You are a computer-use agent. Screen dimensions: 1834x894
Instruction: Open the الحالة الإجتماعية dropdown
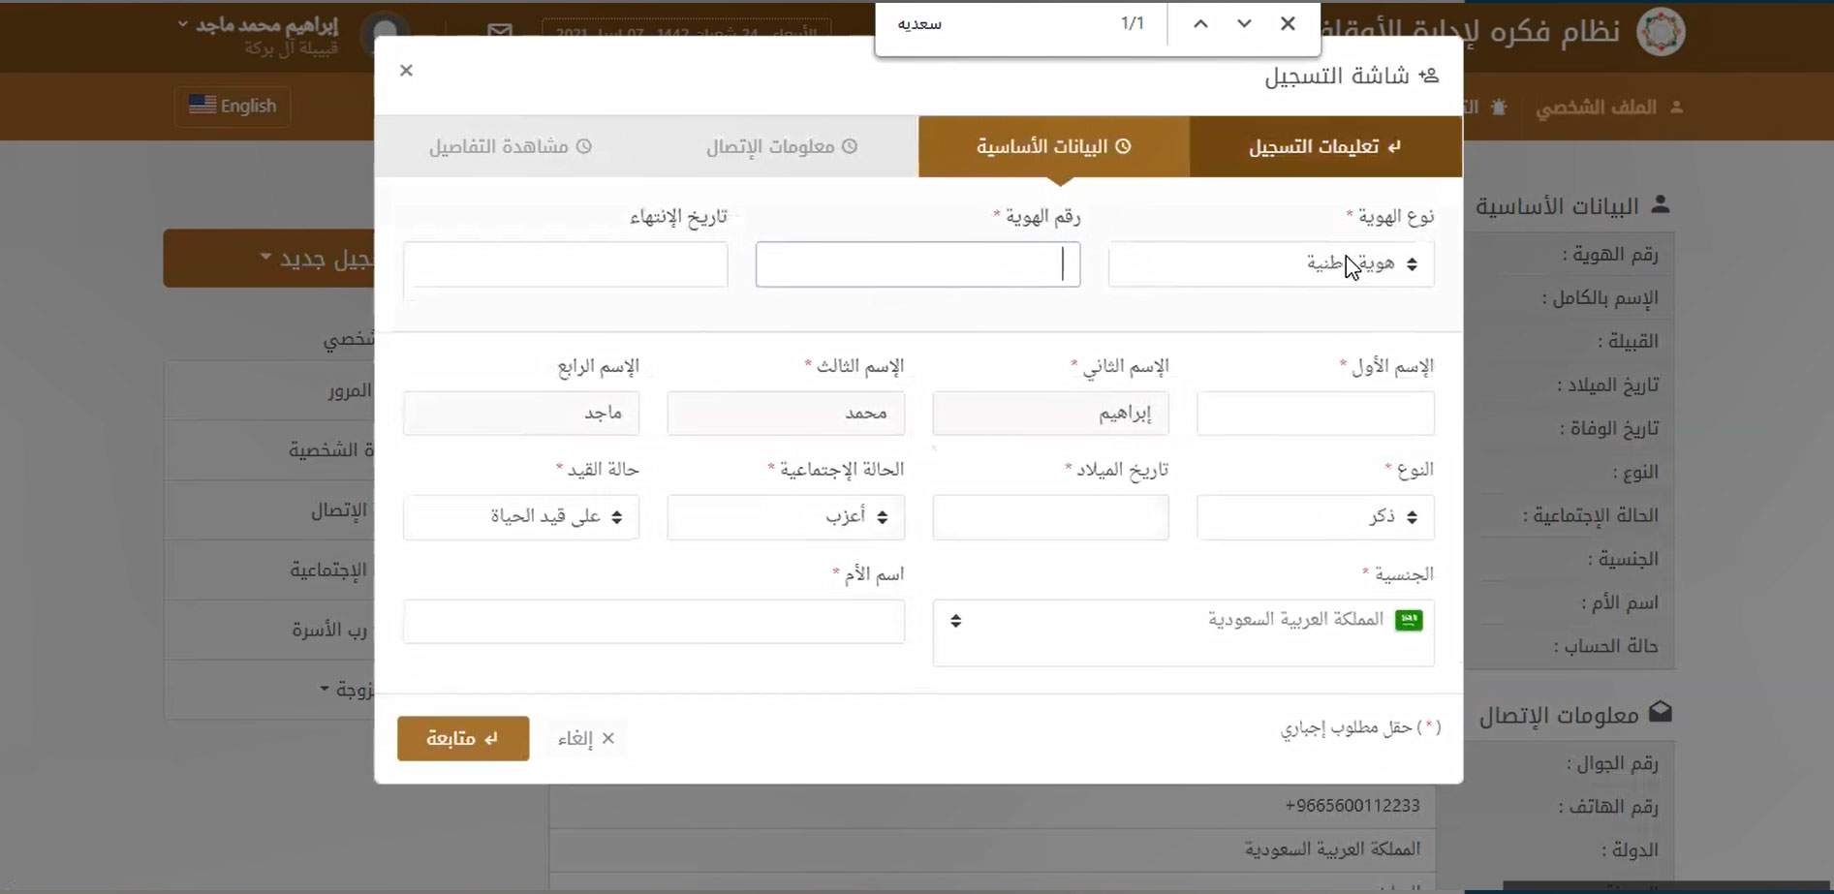pyautogui.click(x=785, y=517)
